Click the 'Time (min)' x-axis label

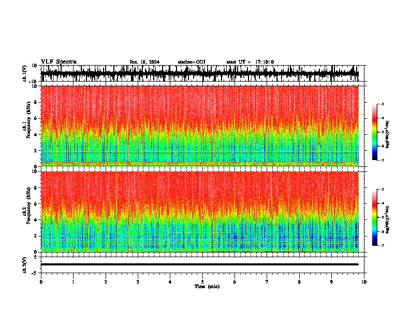pyautogui.click(x=207, y=287)
